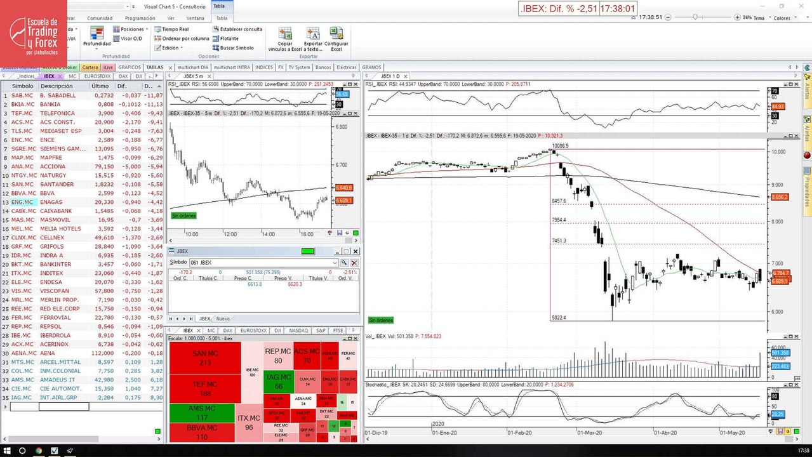Select the Nuevo tab in order book
The width and height of the screenshot is (812, 457).
pos(223,319)
